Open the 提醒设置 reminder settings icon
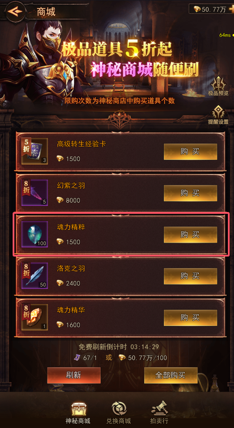 click(x=218, y=115)
